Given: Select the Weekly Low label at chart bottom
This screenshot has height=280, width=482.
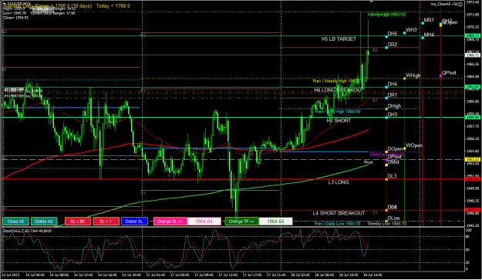Looking at the screenshot, I should (387, 224).
